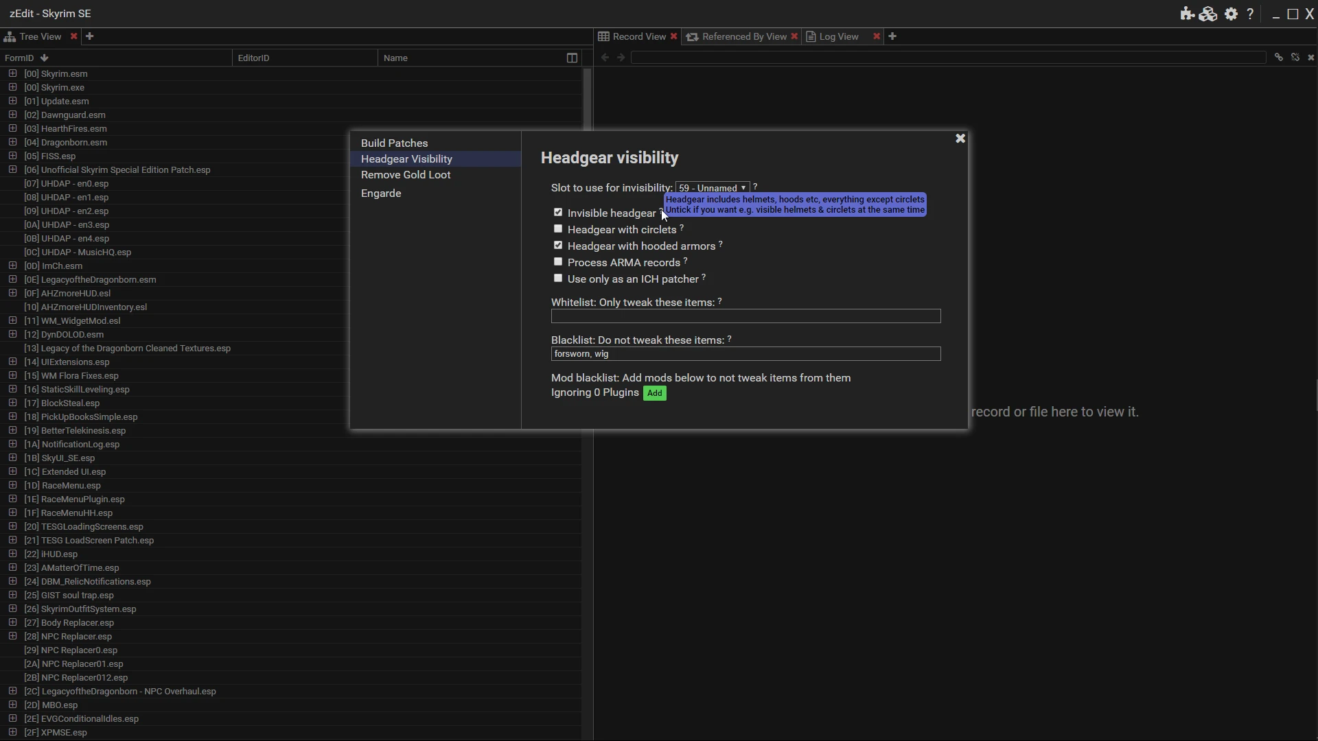Image resolution: width=1318 pixels, height=741 pixels.
Task: Click the puzzle piece plugin icon
Action: coord(1188,14)
